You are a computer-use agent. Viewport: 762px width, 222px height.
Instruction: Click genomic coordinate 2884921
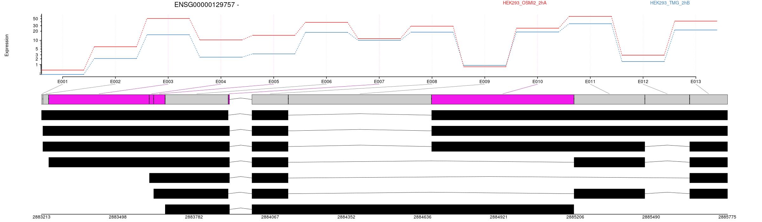coord(498,217)
